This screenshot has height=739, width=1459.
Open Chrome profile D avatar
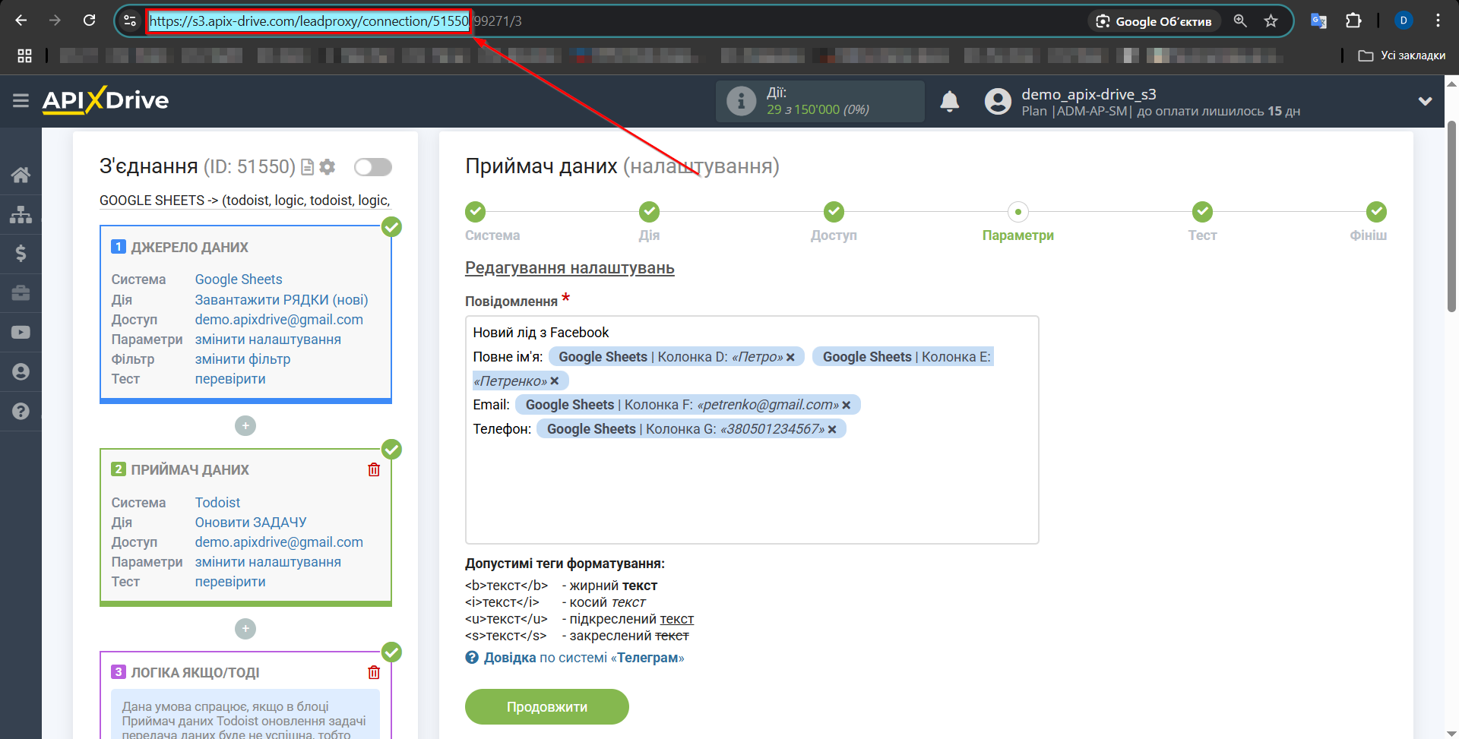click(x=1404, y=21)
